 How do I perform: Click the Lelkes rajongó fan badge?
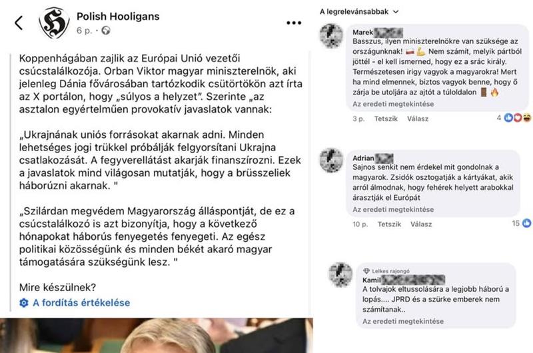pos(386,271)
